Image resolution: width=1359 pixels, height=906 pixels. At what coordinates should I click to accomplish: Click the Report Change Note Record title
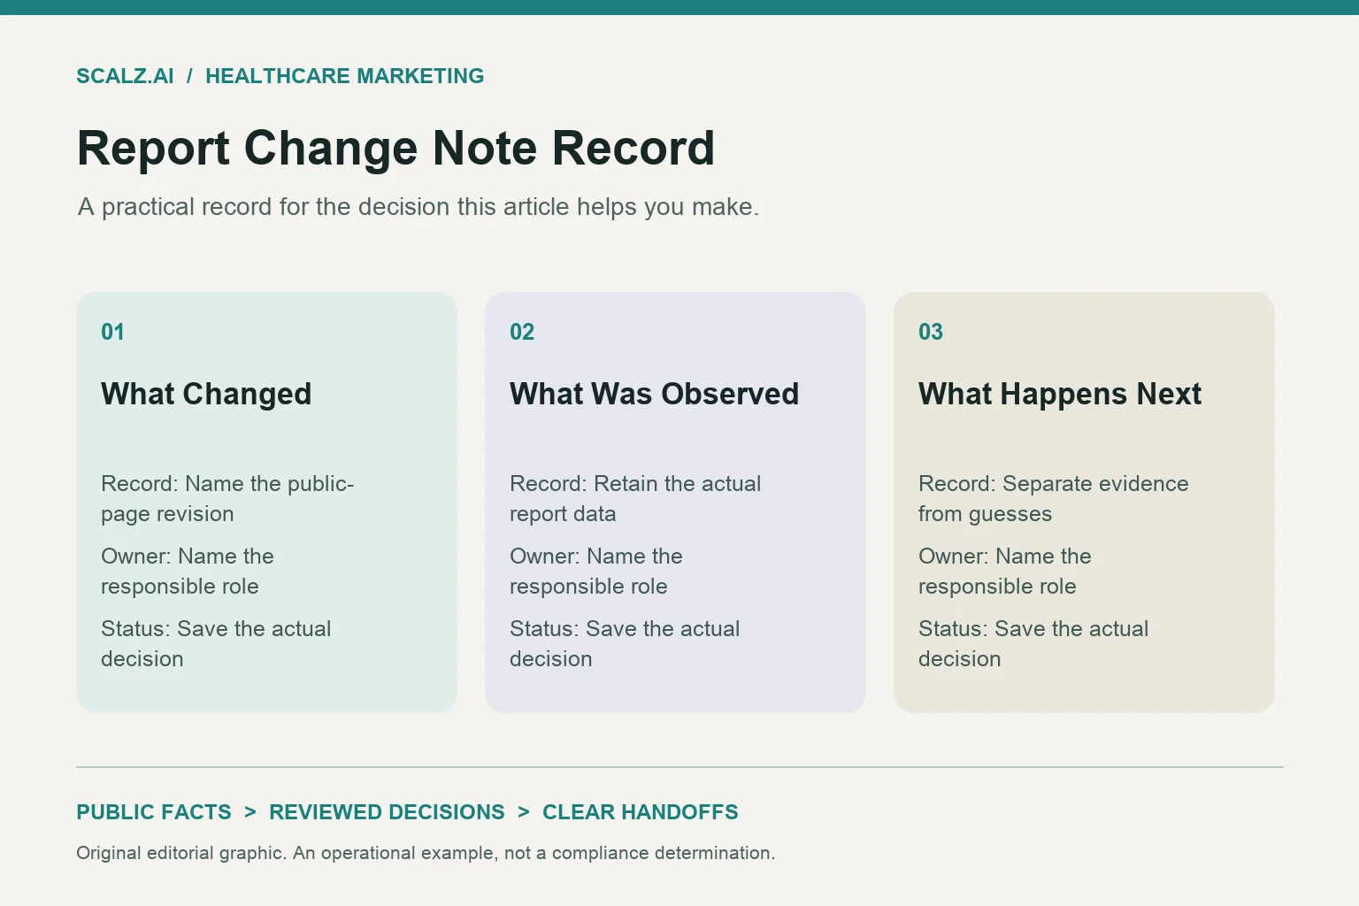point(395,148)
